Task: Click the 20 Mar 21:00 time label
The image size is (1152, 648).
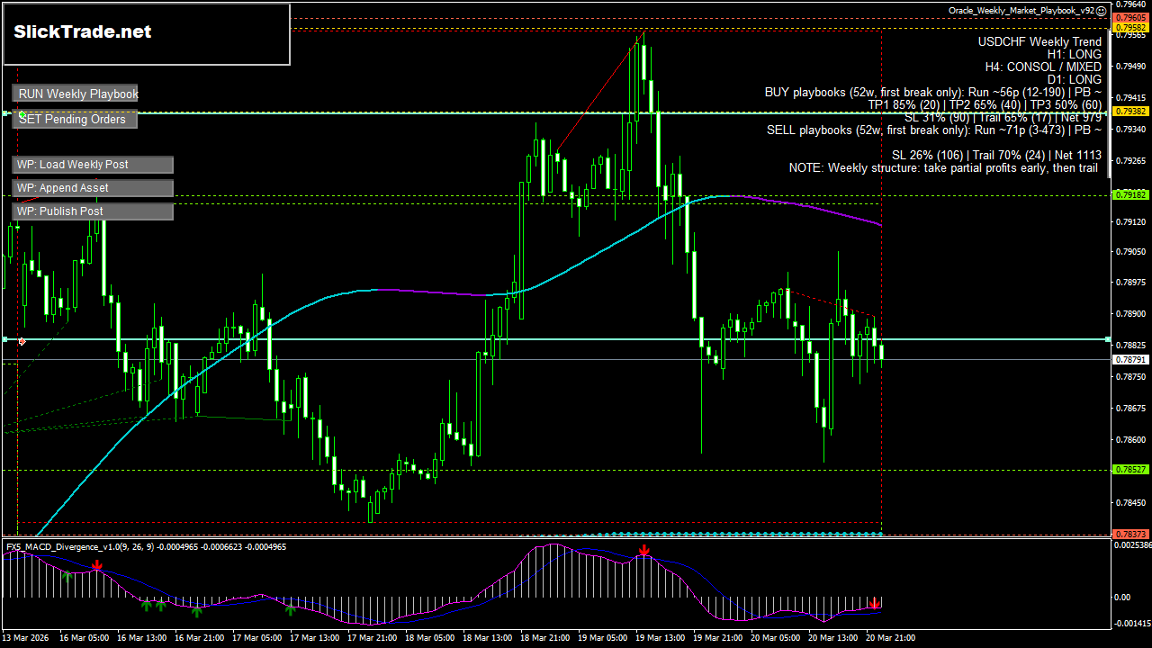Action: tap(891, 638)
